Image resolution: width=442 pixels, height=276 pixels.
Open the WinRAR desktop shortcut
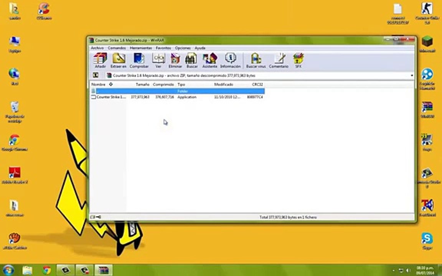point(427,110)
